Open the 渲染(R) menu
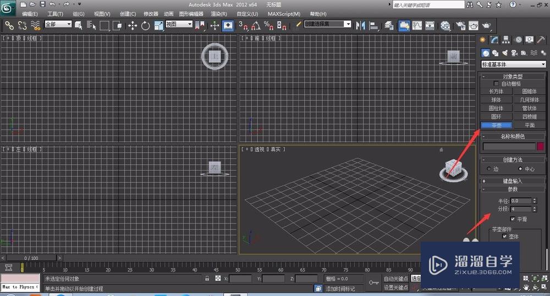Viewport: 550px width, 296px height. 218,14
